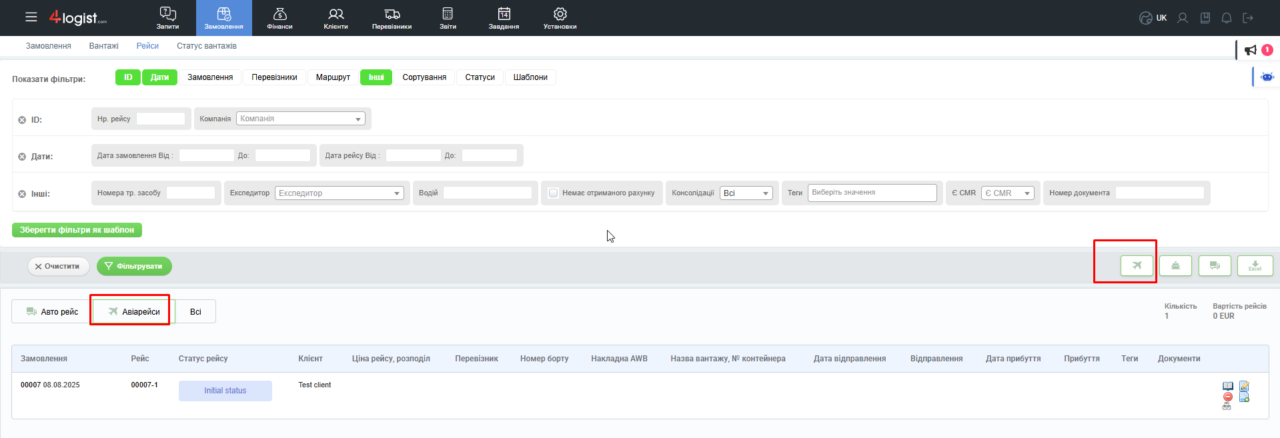Toggle the Маршрут filter group
The width and height of the screenshot is (1280, 438).
(333, 77)
